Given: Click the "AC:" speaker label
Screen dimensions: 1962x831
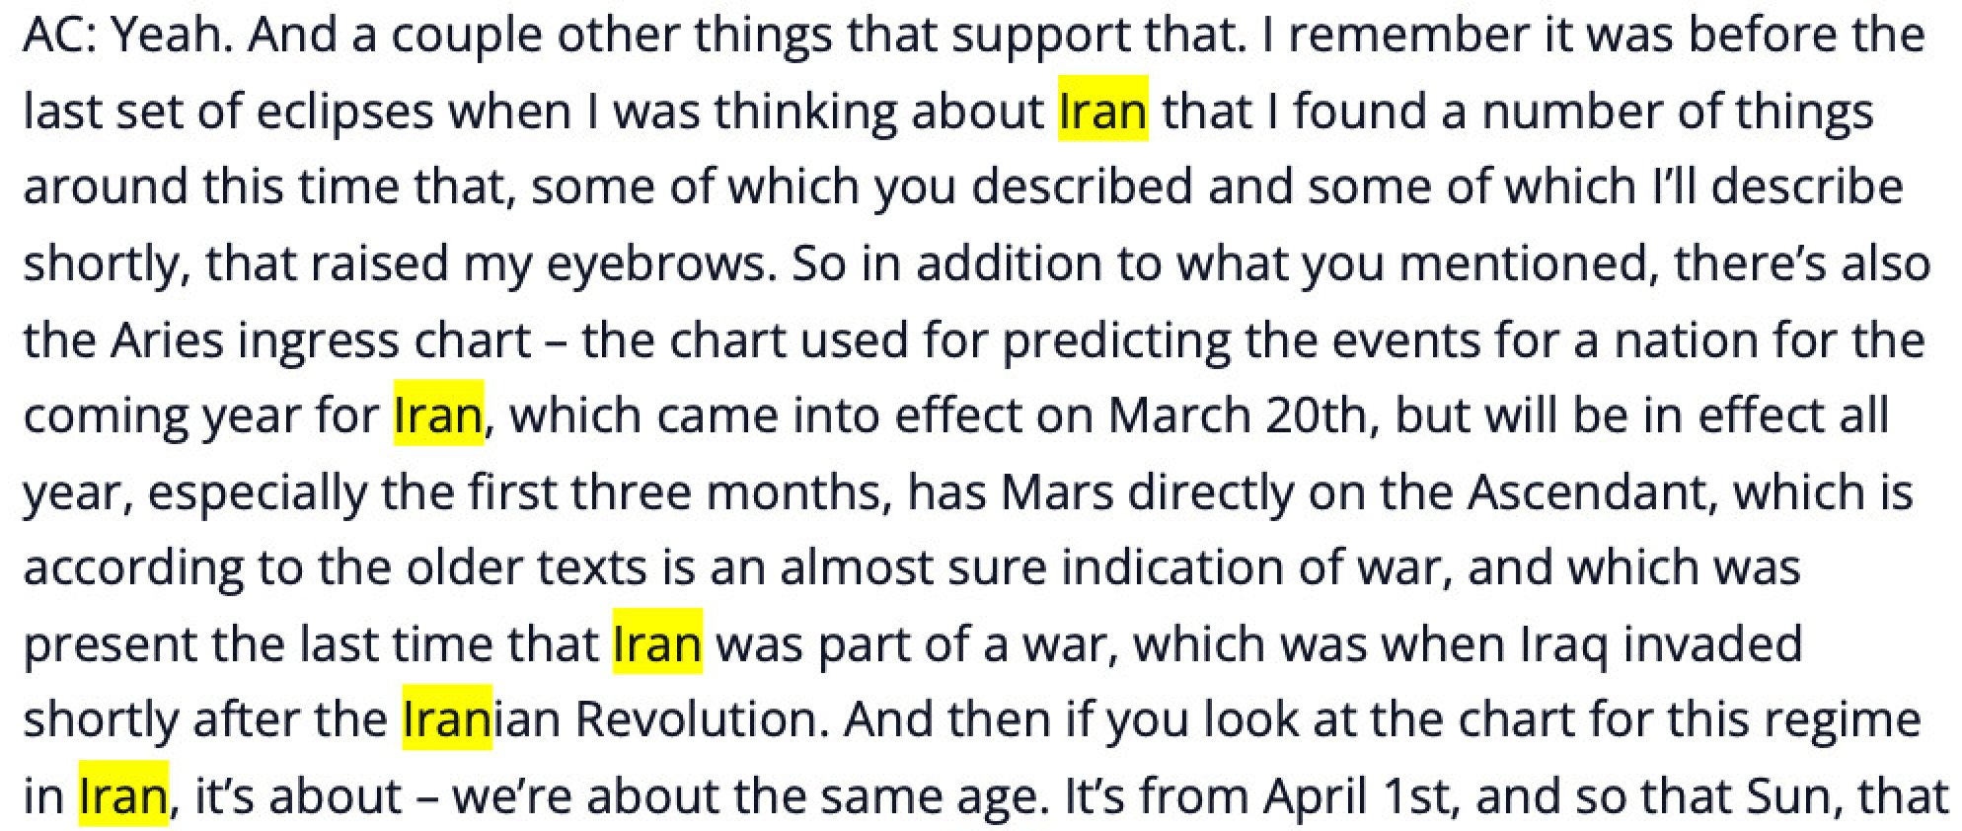Looking at the screenshot, I should (58, 36).
